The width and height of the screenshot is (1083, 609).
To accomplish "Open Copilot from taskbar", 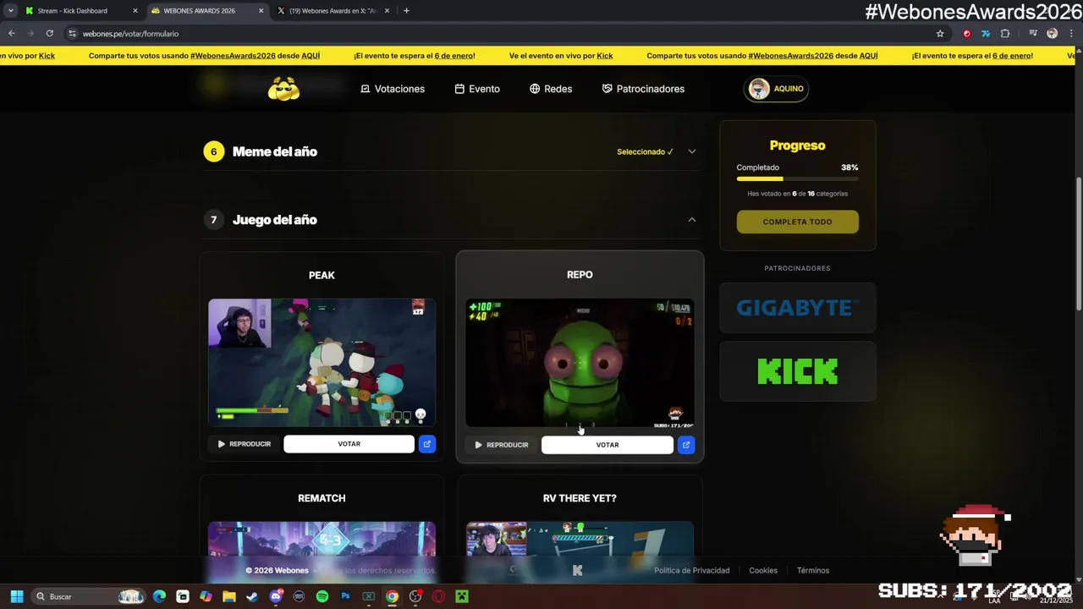I will click(x=206, y=596).
